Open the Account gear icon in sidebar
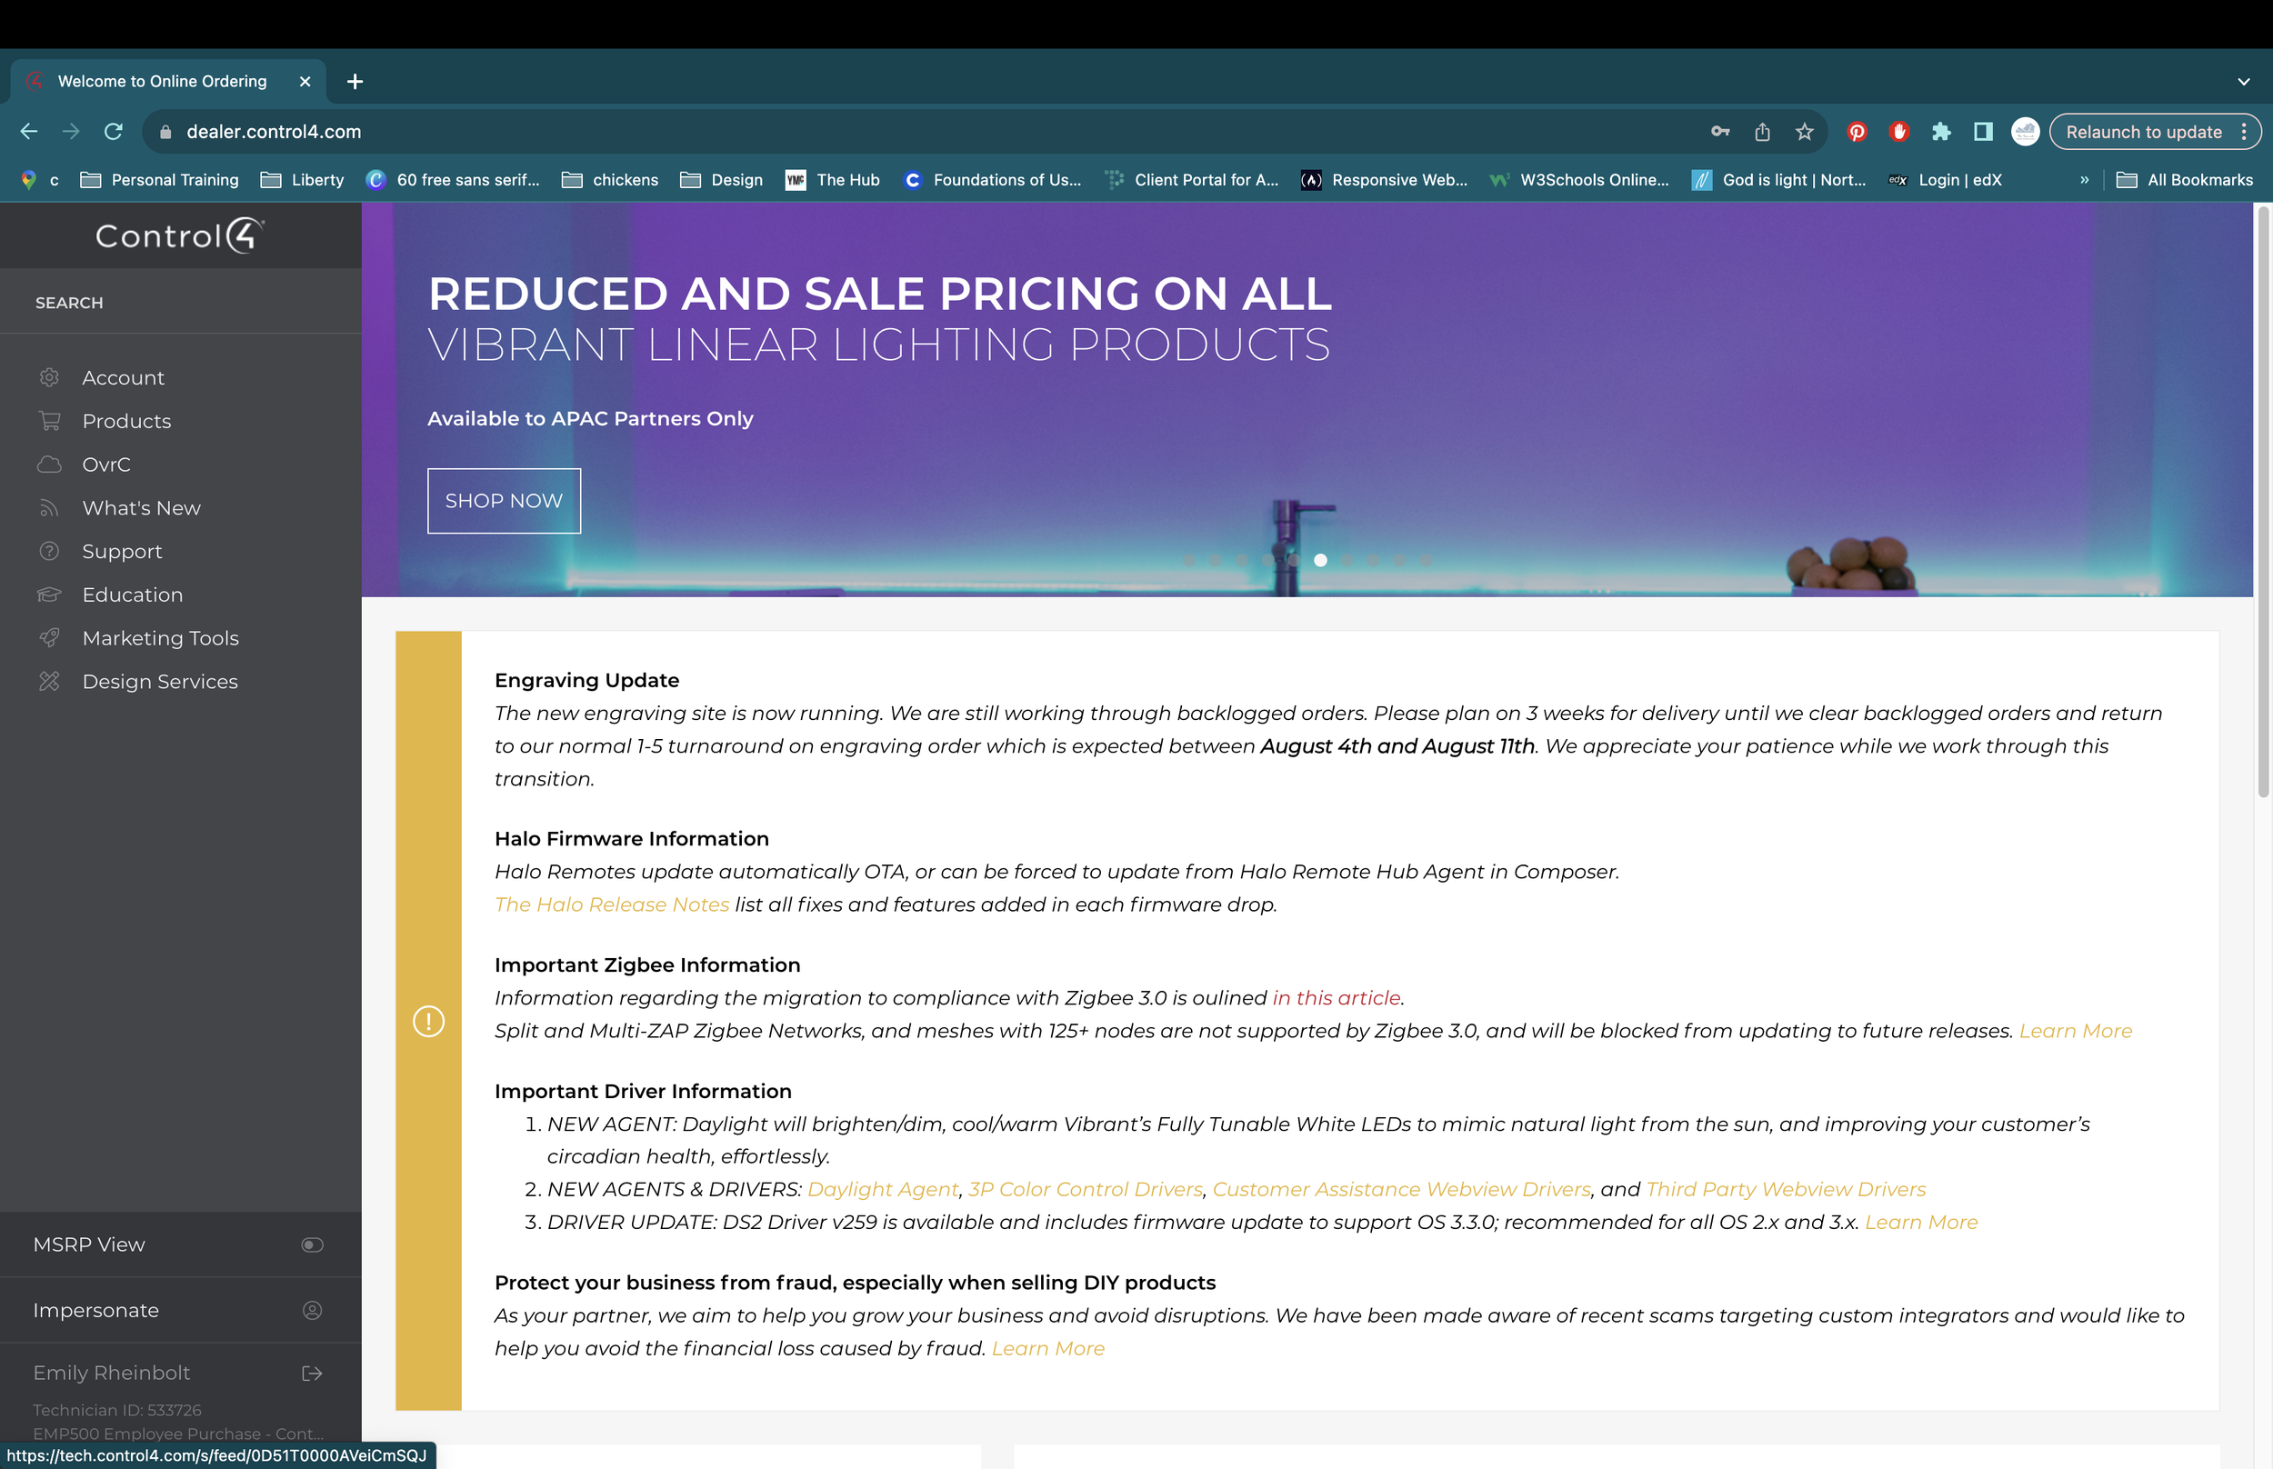Viewport: 2273px width, 1469px height. 49,378
